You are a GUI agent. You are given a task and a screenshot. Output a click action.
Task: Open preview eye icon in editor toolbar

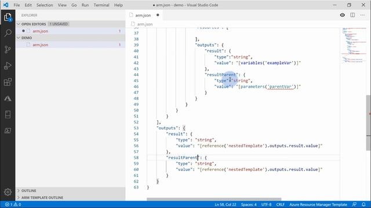click(x=342, y=15)
